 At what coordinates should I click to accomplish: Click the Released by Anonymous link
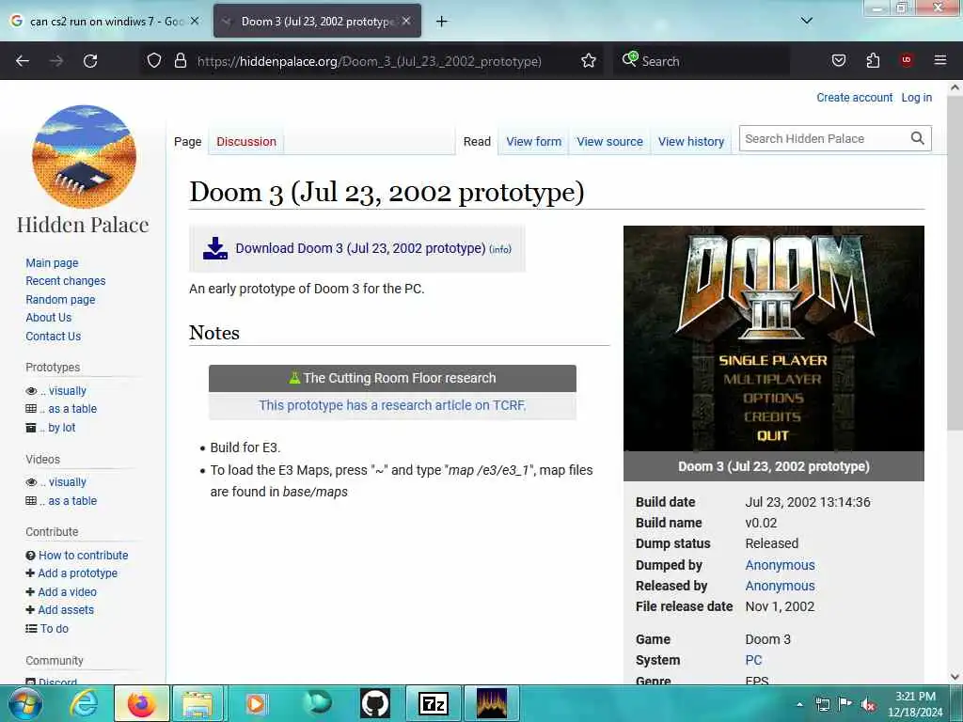point(780,586)
